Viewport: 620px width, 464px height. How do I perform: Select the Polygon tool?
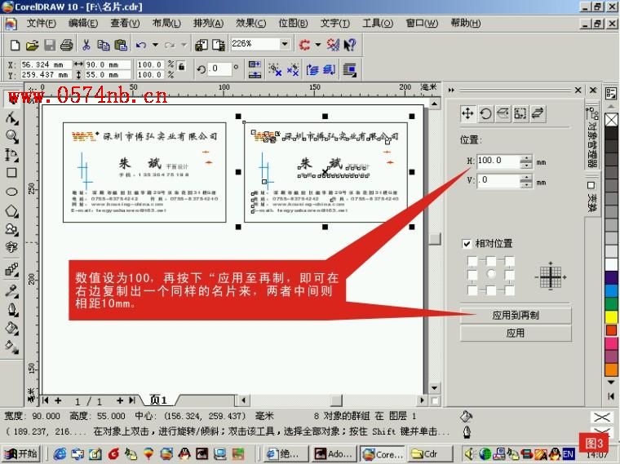(x=11, y=211)
